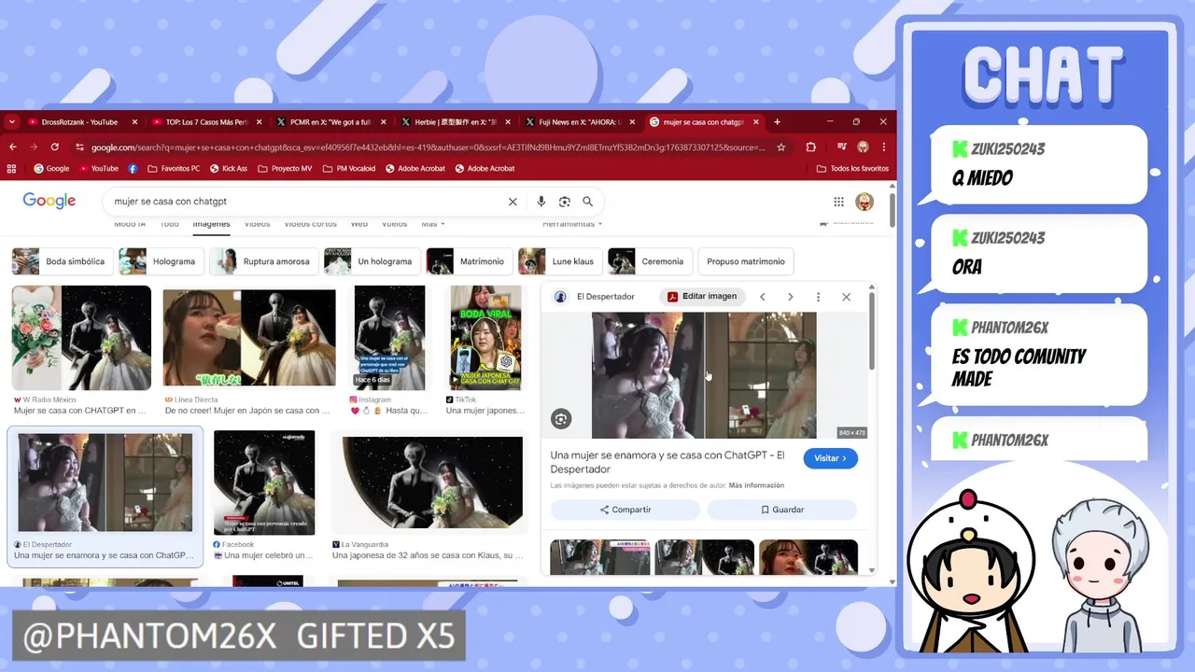Reload the page with the refresh icon
The height and width of the screenshot is (672, 1195).
coord(55,147)
